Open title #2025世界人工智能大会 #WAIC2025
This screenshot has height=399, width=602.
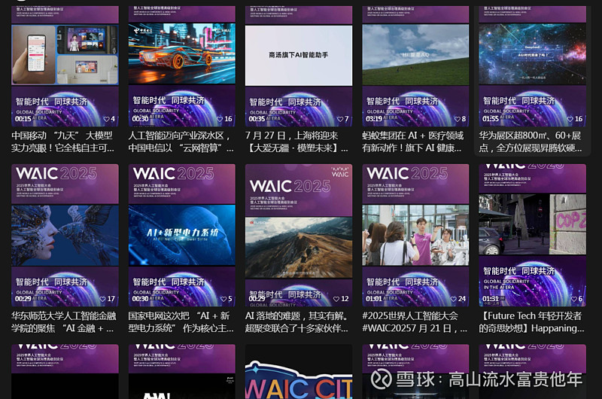(415, 322)
